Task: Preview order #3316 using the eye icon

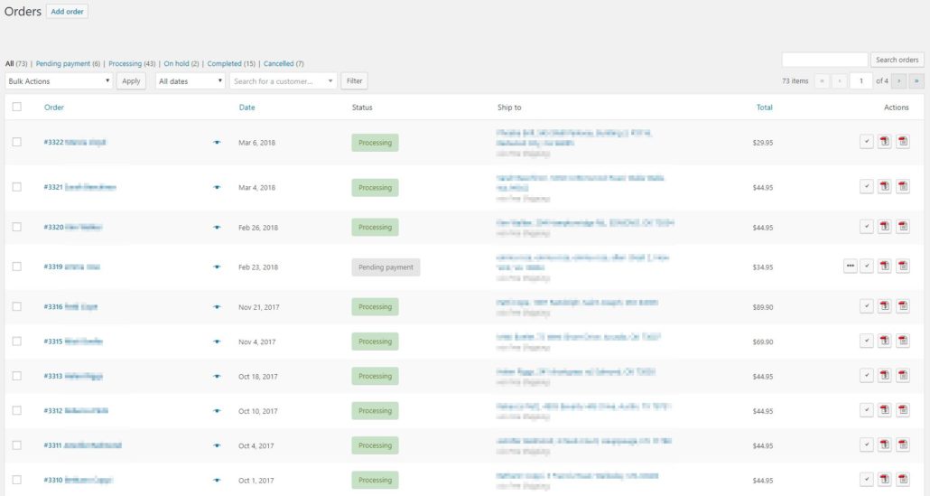Action: coord(217,307)
